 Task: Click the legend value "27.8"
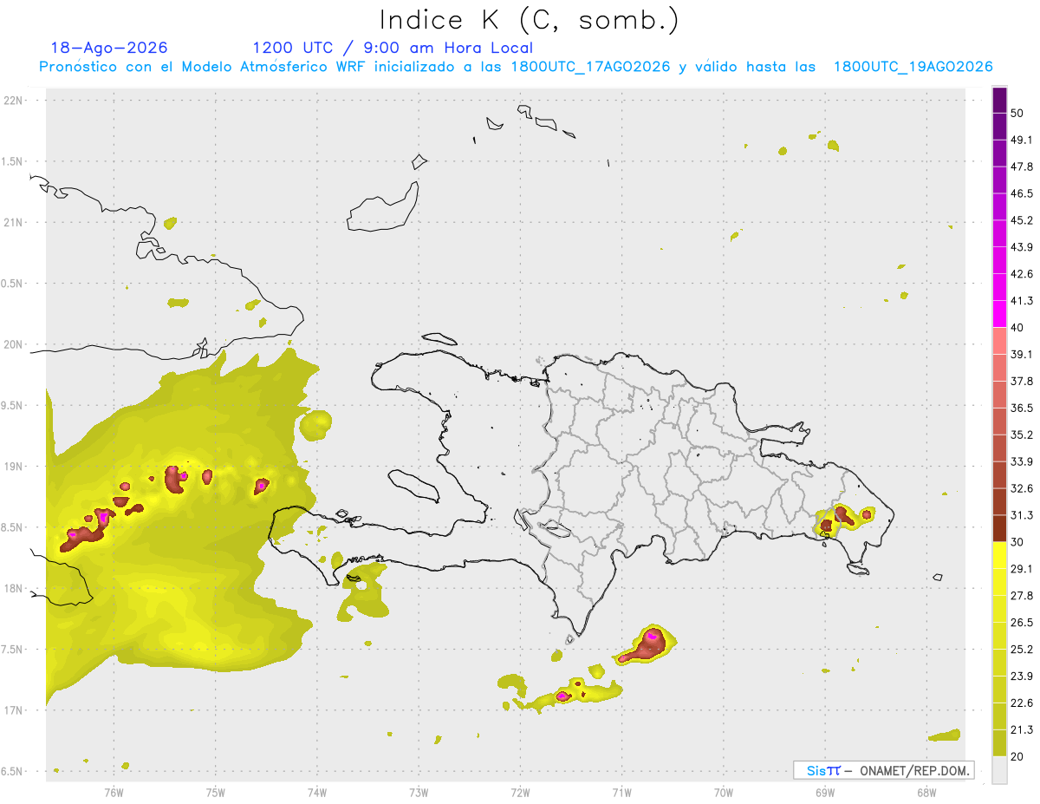1022,596
